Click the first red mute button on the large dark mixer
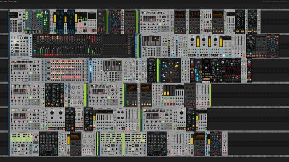 pos(46,55)
